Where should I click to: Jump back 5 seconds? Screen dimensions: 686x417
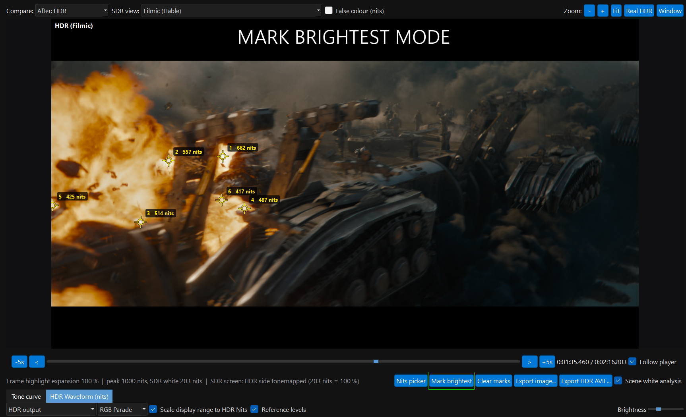[19, 362]
